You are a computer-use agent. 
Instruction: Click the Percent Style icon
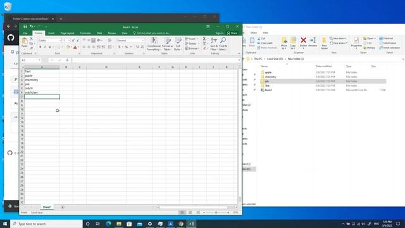point(127,47)
